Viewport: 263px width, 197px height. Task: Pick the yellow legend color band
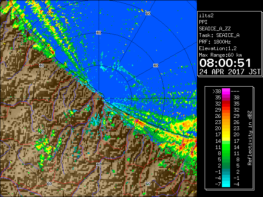pyautogui.click(x=226, y=136)
